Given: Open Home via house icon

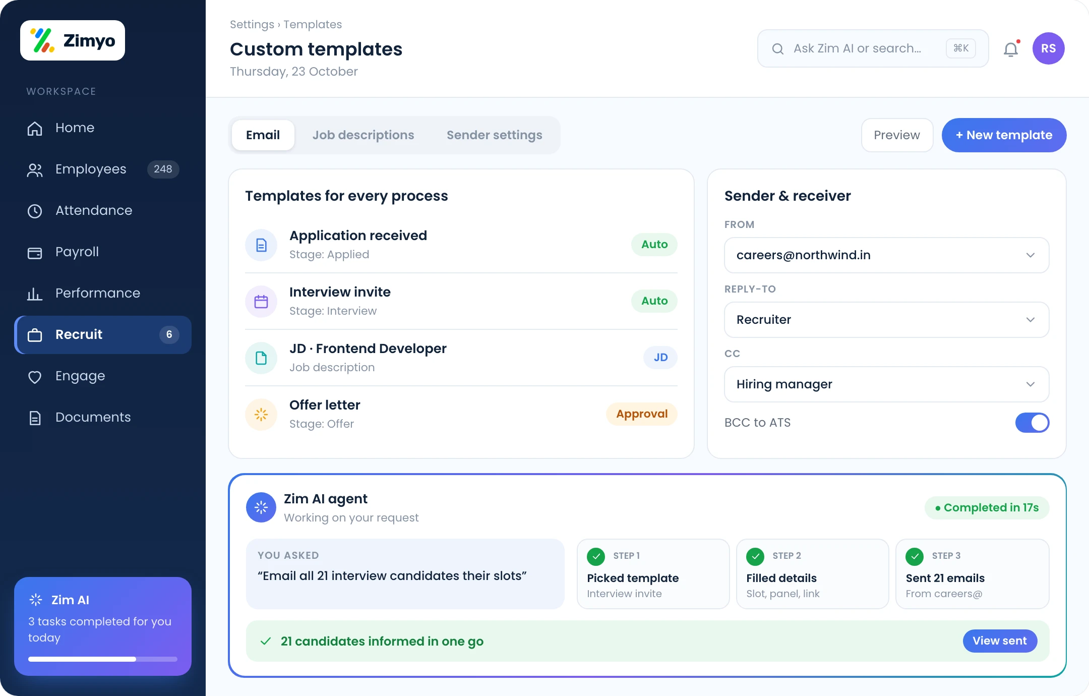Looking at the screenshot, I should click(35, 128).
